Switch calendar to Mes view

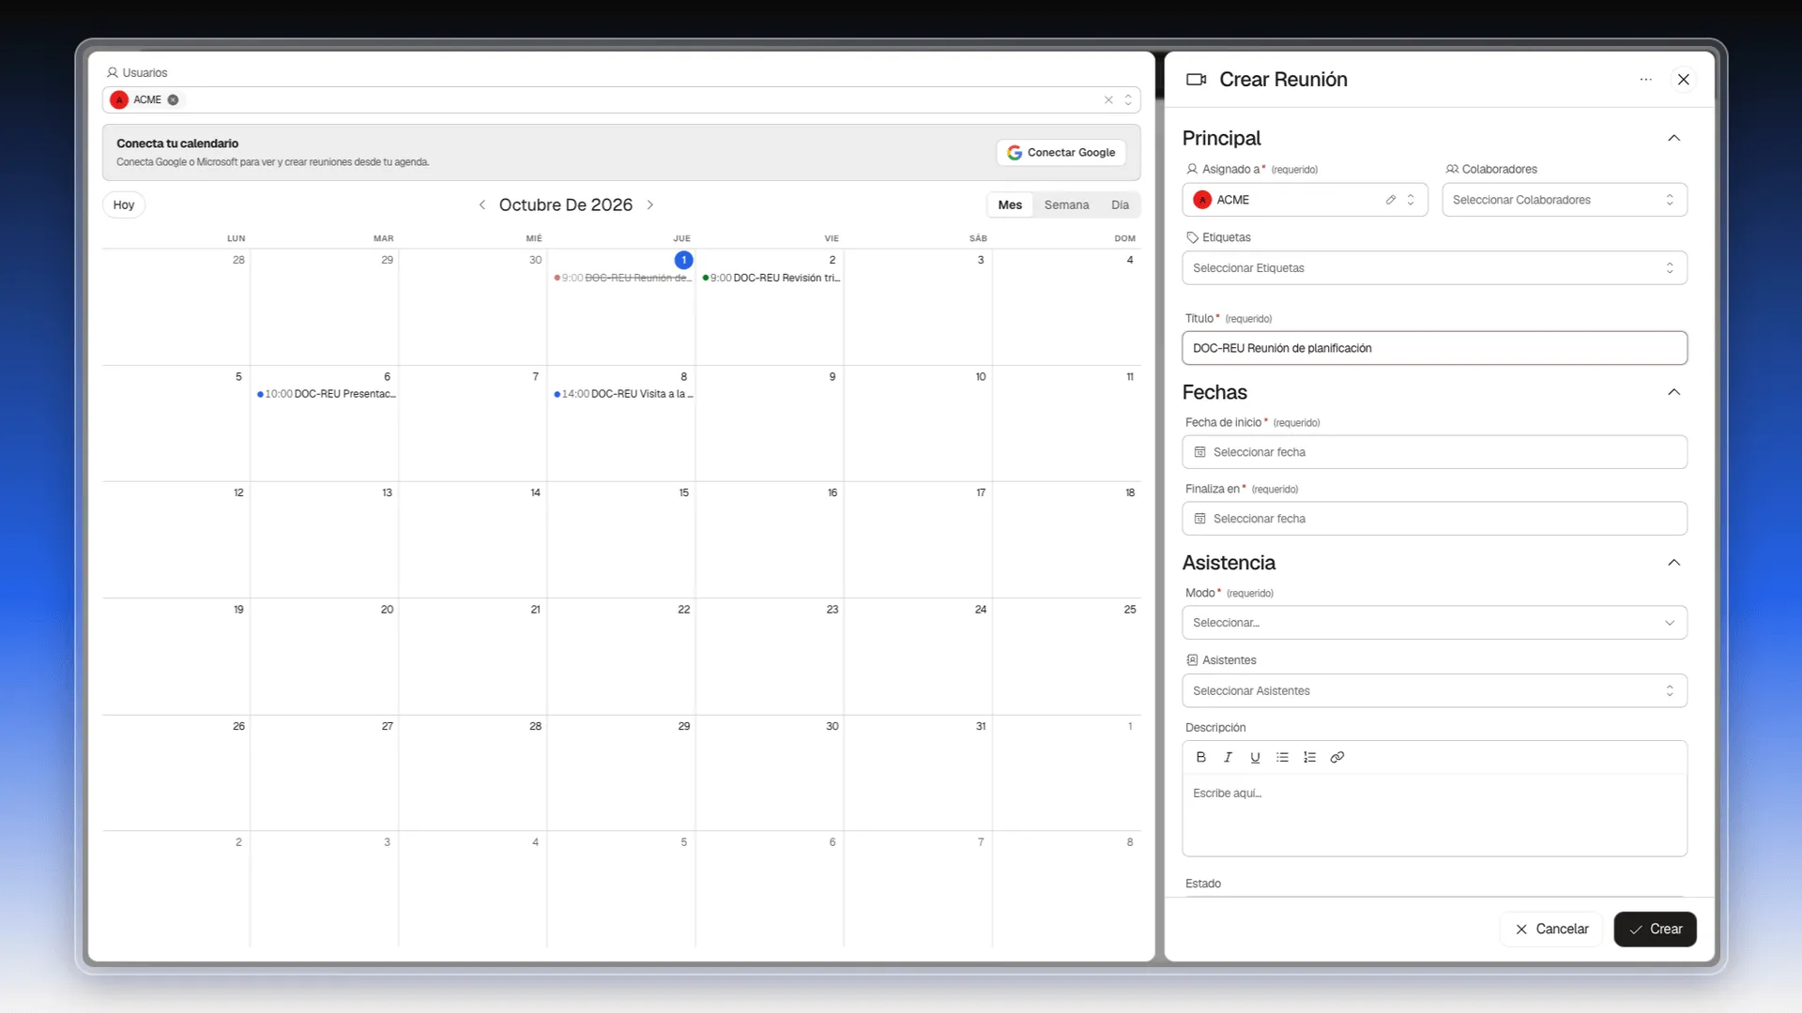(x=1010, y=204)
